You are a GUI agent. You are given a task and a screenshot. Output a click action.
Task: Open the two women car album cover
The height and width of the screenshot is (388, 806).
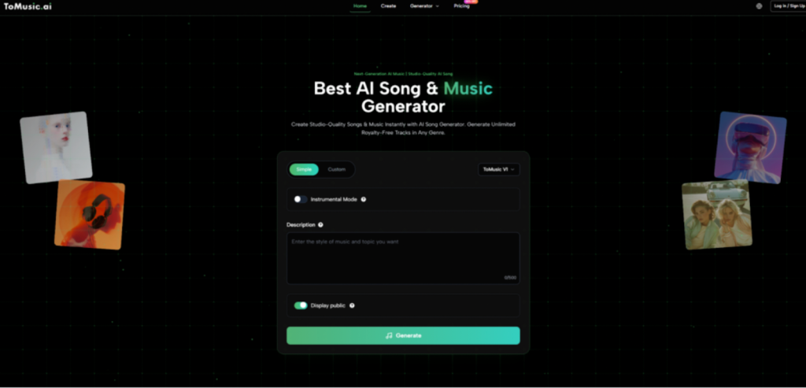(717, 215)
